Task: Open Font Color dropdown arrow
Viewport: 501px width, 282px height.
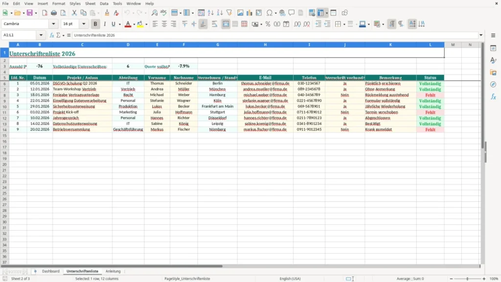Action: 134,24
